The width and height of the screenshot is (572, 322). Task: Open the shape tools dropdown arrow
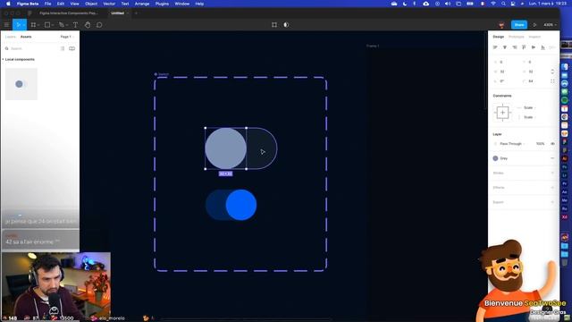point(53,25)
